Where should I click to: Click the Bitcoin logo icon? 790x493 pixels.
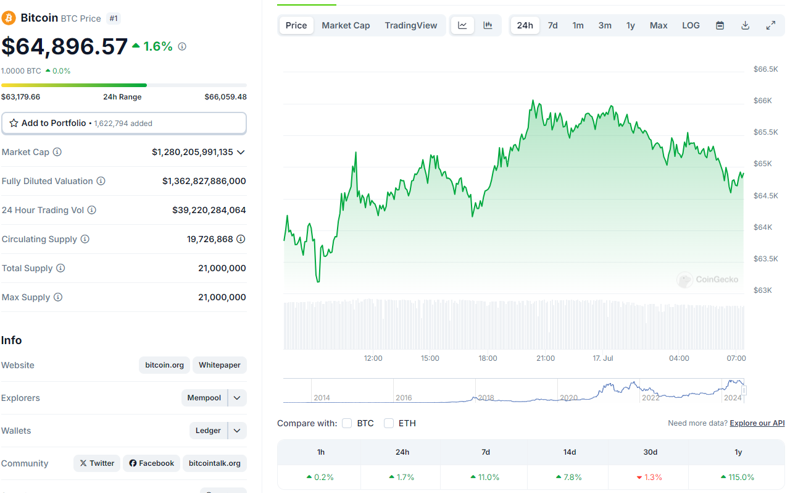pyautogui.click(x=9, y=18)
